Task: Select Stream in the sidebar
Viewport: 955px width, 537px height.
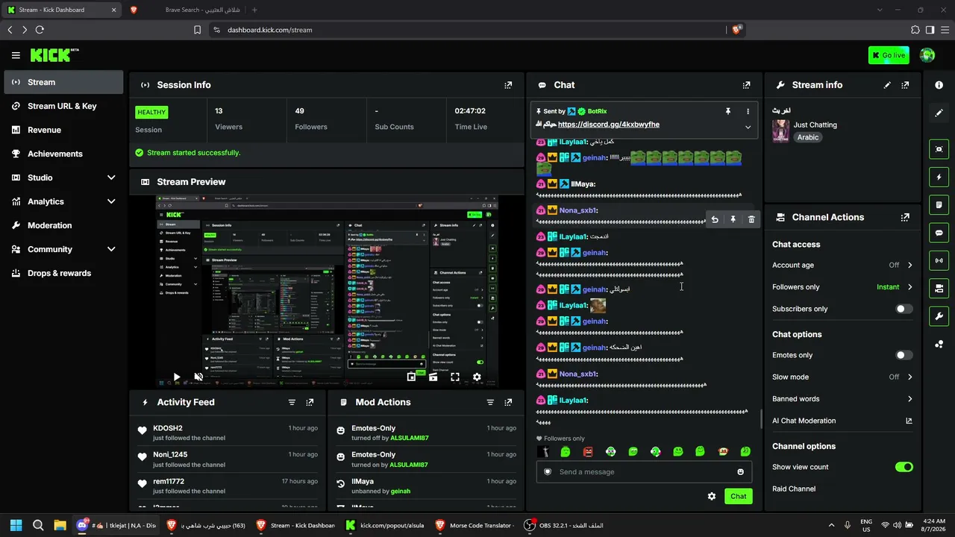Action: [63, 82]
